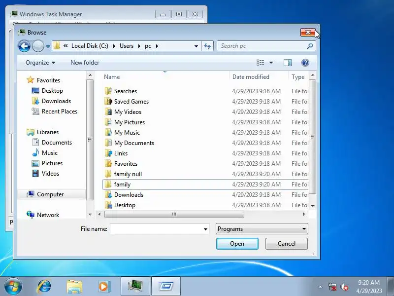394x296 pixels.
Task: Click Users in the address path
Action: (x=127, y=46)
